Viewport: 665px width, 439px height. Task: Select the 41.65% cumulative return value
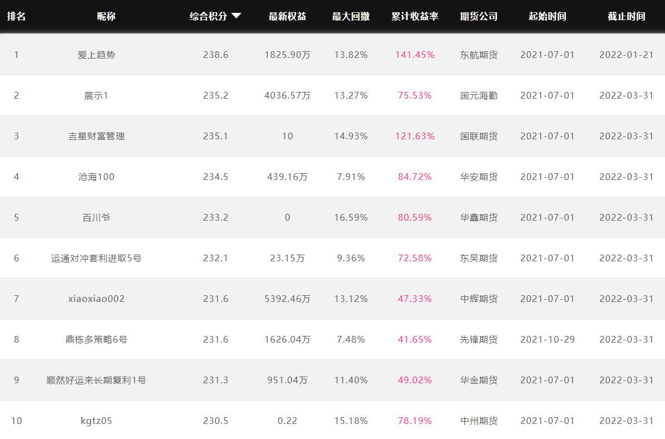pos(415,339)
